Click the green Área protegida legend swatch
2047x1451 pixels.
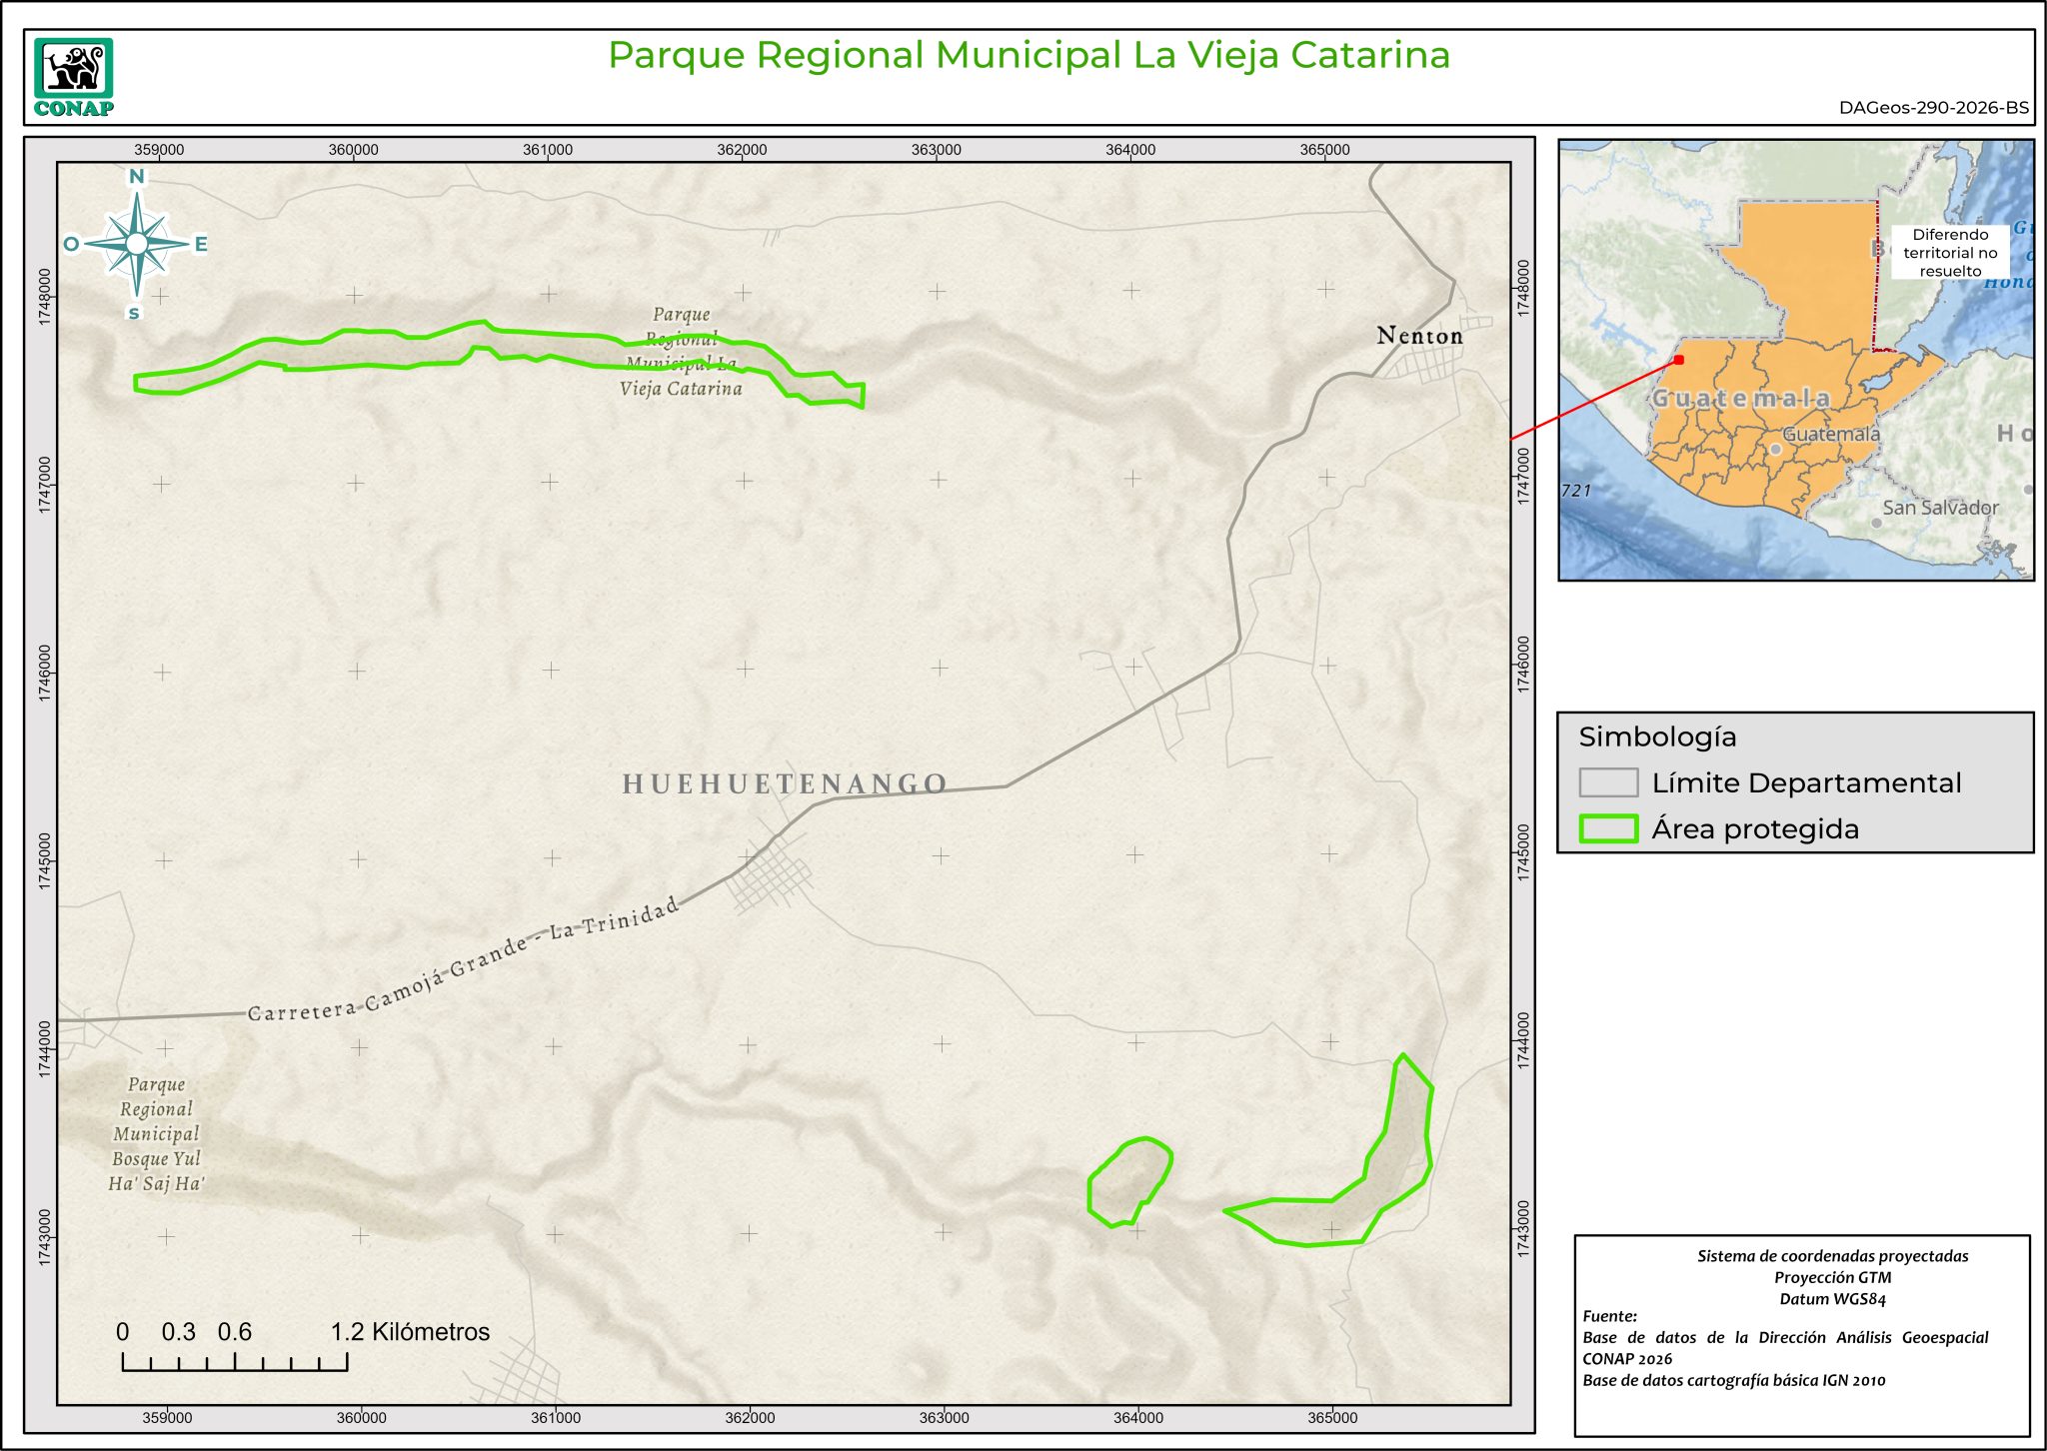(x=1608, y=829)
